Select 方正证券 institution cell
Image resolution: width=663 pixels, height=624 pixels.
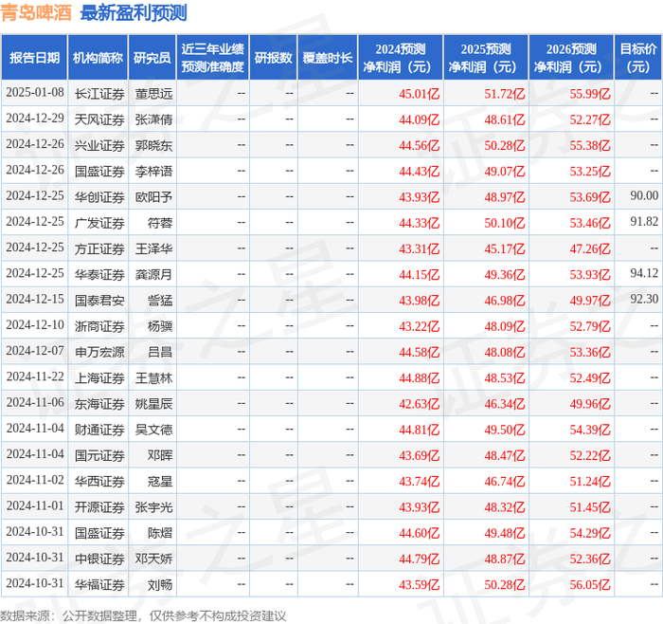[99, 248]
